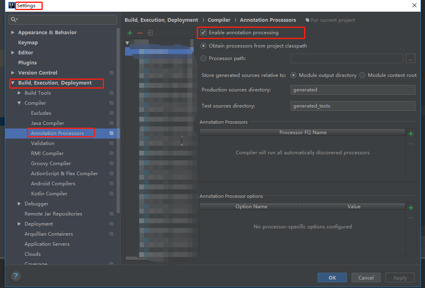Select Kotlin Compiler settings
This screenshot has width=425, height=288.
coord(49,193)
